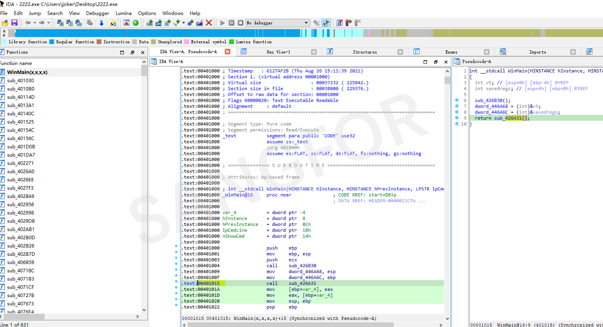Switch to the Hex View-1 tab
Image resolution: width=603 pixels, height=327 pixels.
278,52
